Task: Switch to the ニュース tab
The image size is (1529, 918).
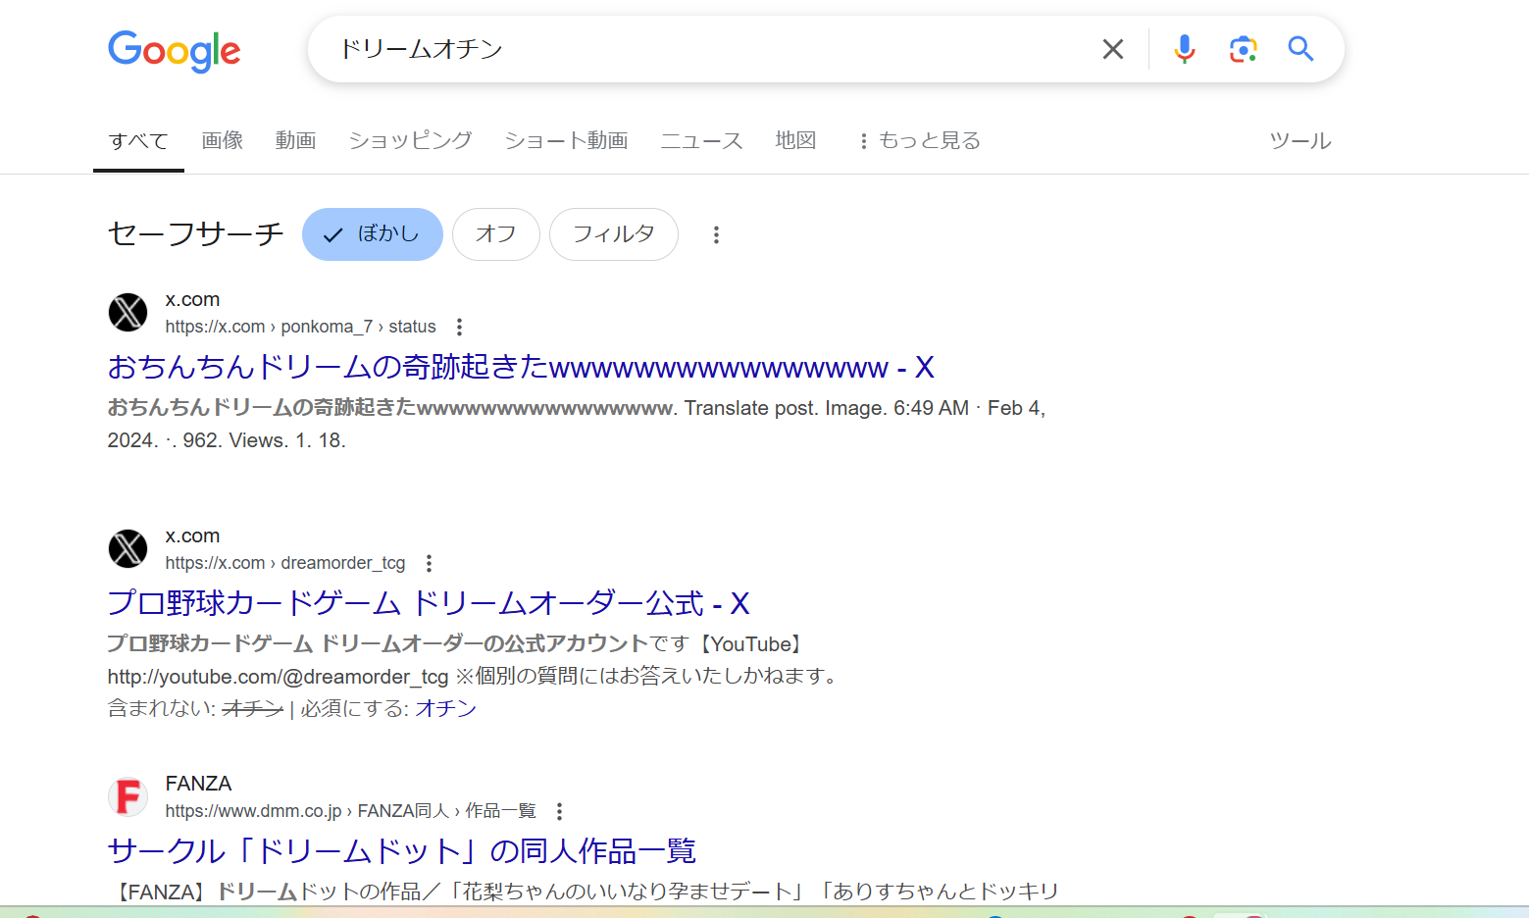Action: click(x=701, y=141)
